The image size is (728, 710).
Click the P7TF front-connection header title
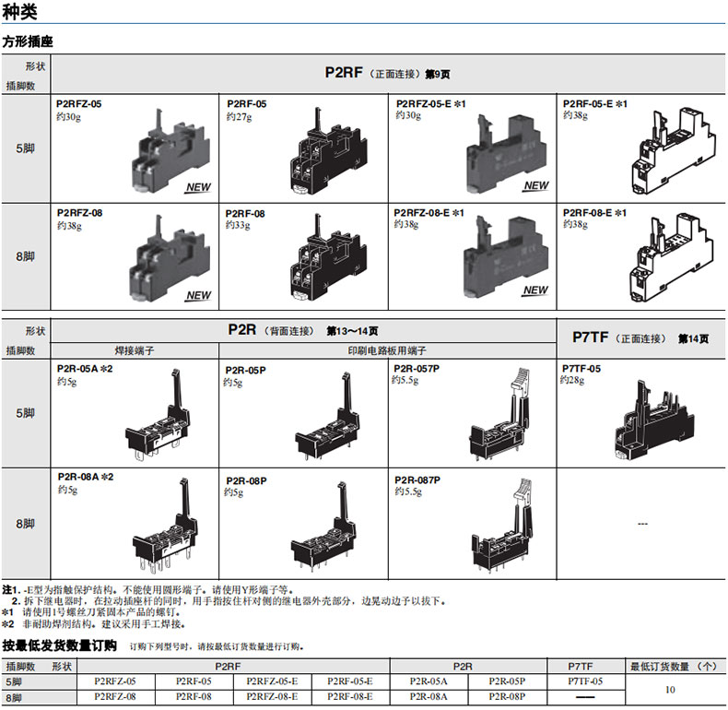click(640, 338)
